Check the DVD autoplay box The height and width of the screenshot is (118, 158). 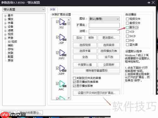(x=127, y=40)
